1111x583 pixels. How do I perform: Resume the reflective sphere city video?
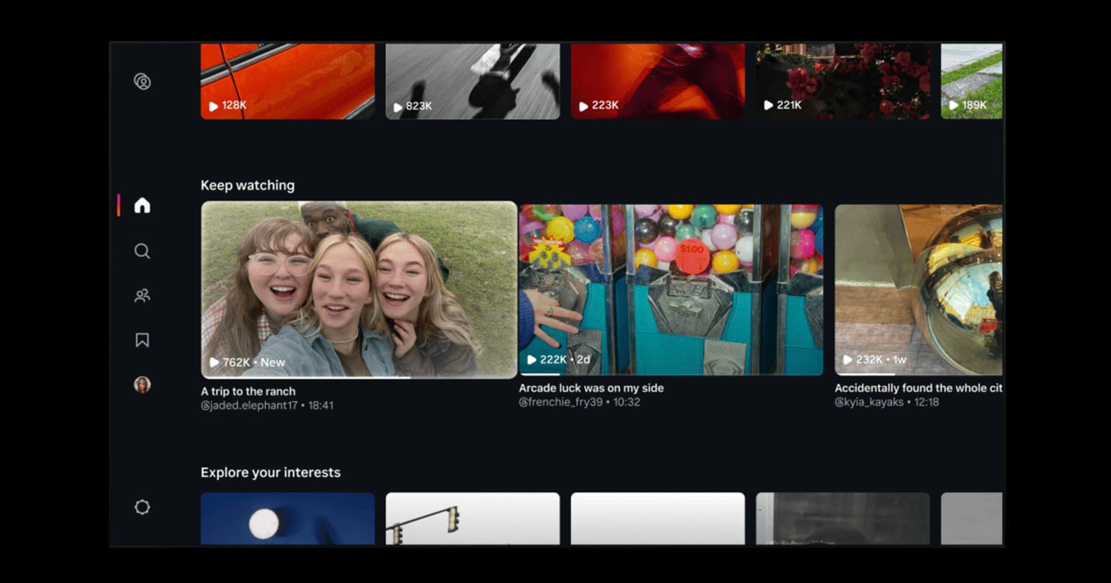[x=919, y=290]
